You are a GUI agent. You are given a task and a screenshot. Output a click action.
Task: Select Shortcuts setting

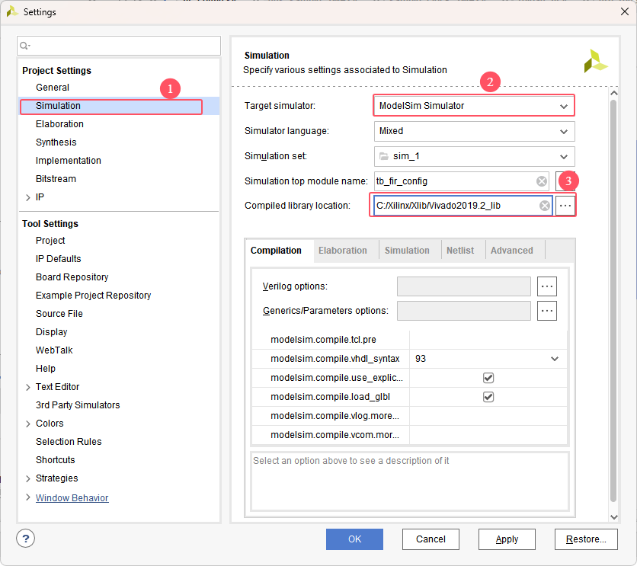tap(56, 460)
